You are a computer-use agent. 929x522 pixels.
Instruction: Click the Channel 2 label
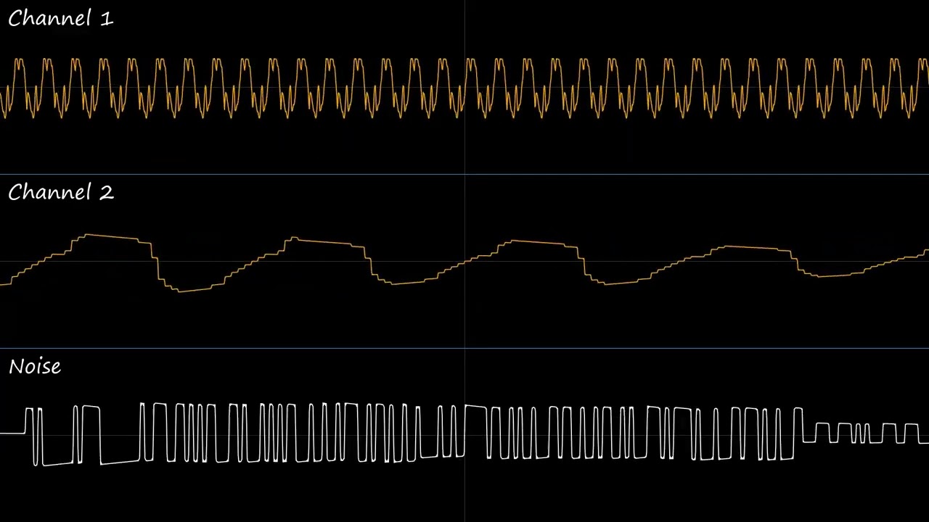61,193
